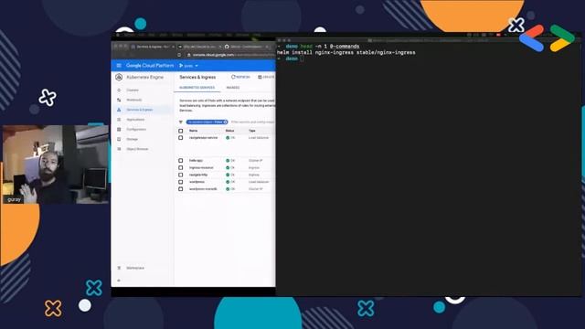
Task: Click the helm install command text in terminal
Action: pos(346,53)
